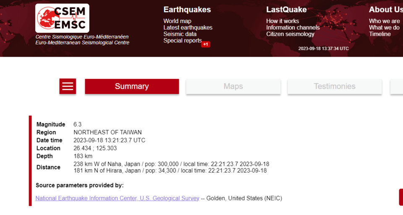
Task: Go to Latest earthquakes
Action: click(x=188, y=28)
